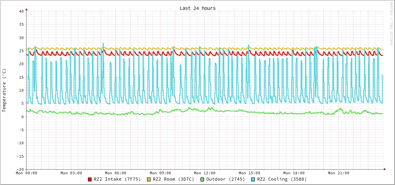Click the 'Last 24 hours' chart title
Screen dimensions: 395x185
pos(197,8)
